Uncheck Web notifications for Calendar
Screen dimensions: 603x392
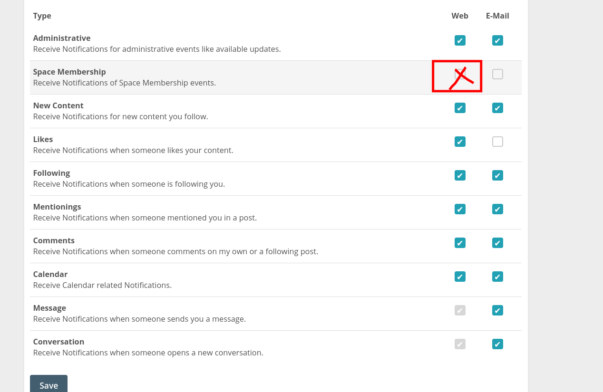click(460, 277)
